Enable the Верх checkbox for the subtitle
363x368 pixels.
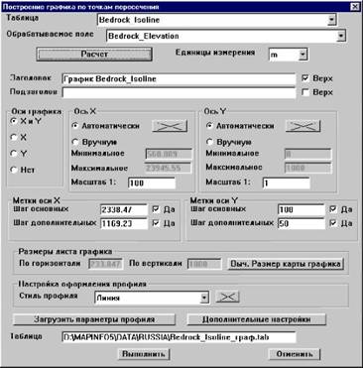click(x=305, y=92)
